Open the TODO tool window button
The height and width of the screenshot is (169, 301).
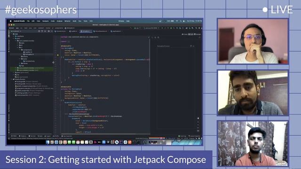point(14,136)
